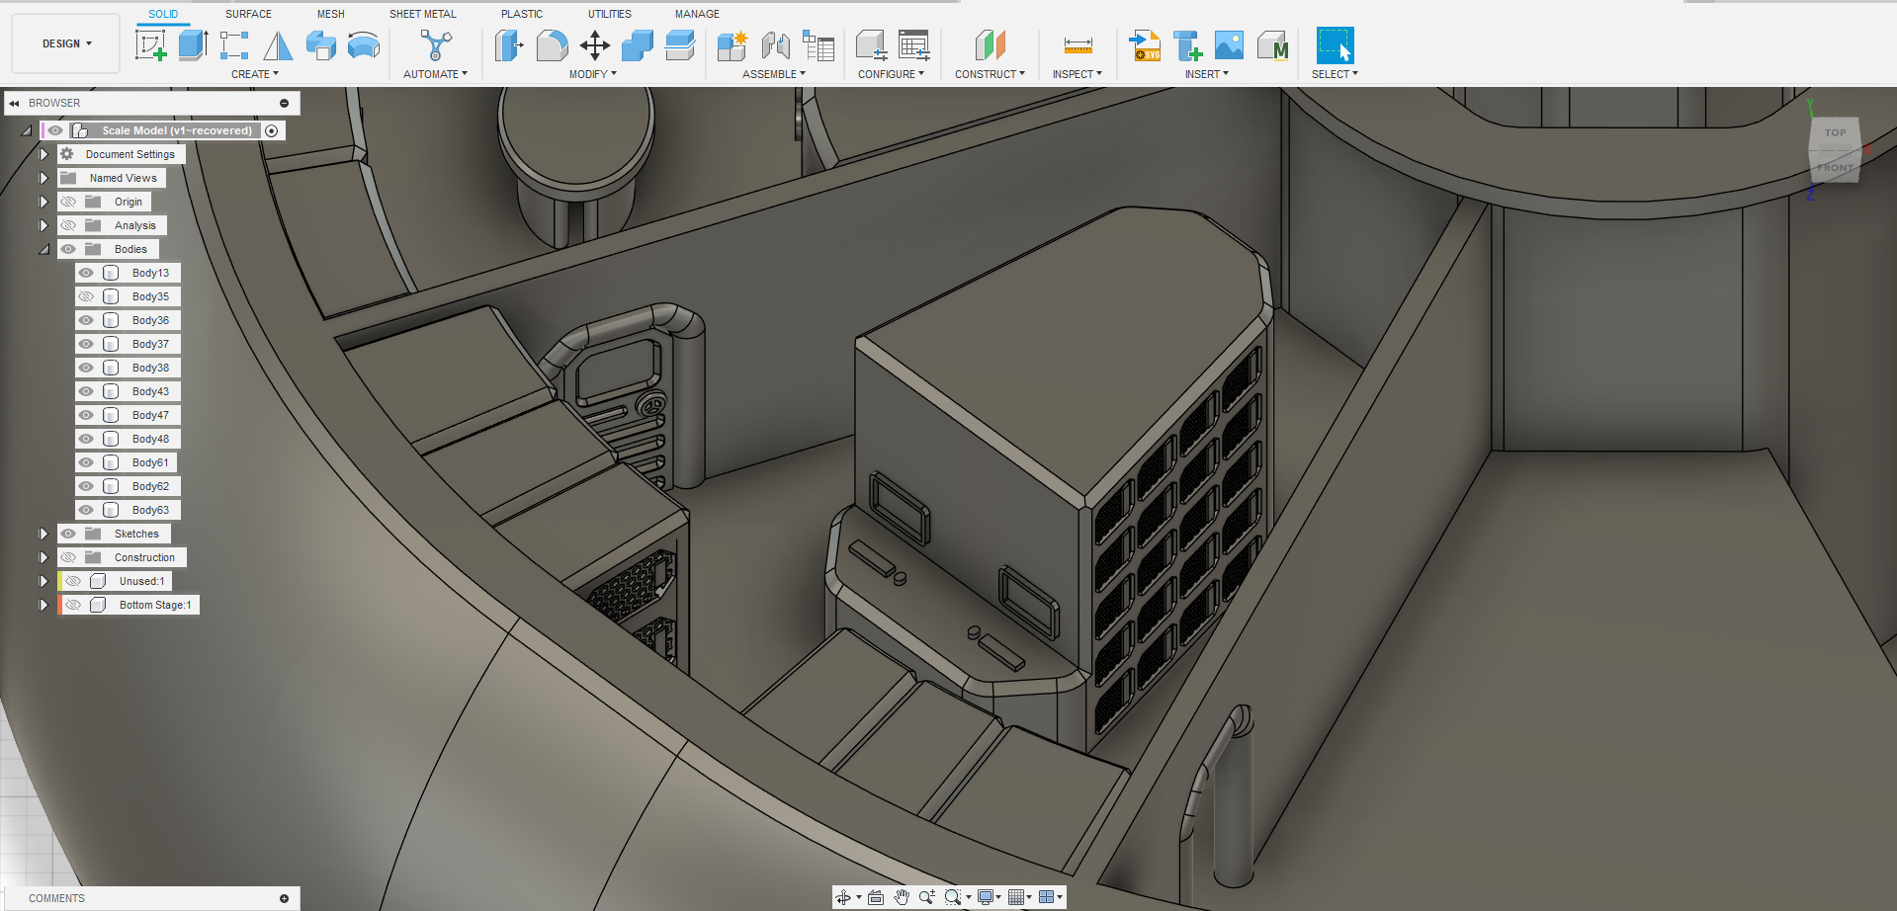Show the Origin folder via eye icon
This screenshot has width=1897, height=911.
pyautogui.click(x=68, y=202)
